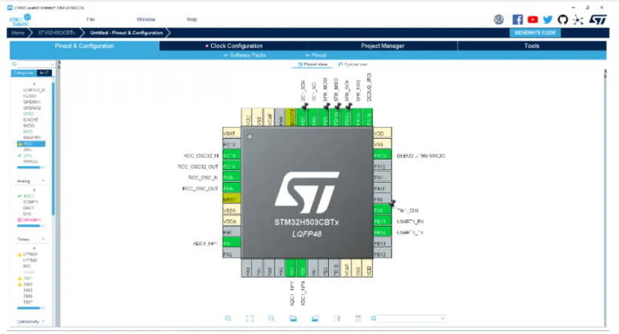Open the Window menu
The width and height of the screenshot is (619, 334).
coord(146,20)
